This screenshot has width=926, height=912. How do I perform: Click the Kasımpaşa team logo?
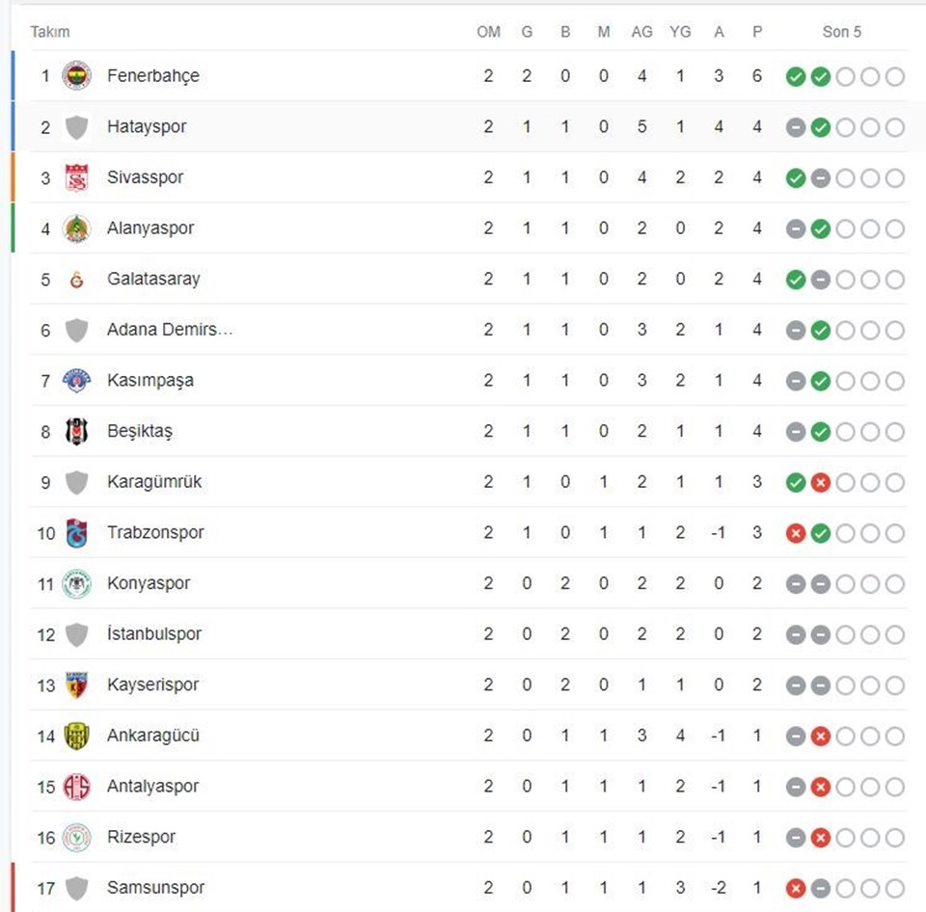tap(77, 381)
